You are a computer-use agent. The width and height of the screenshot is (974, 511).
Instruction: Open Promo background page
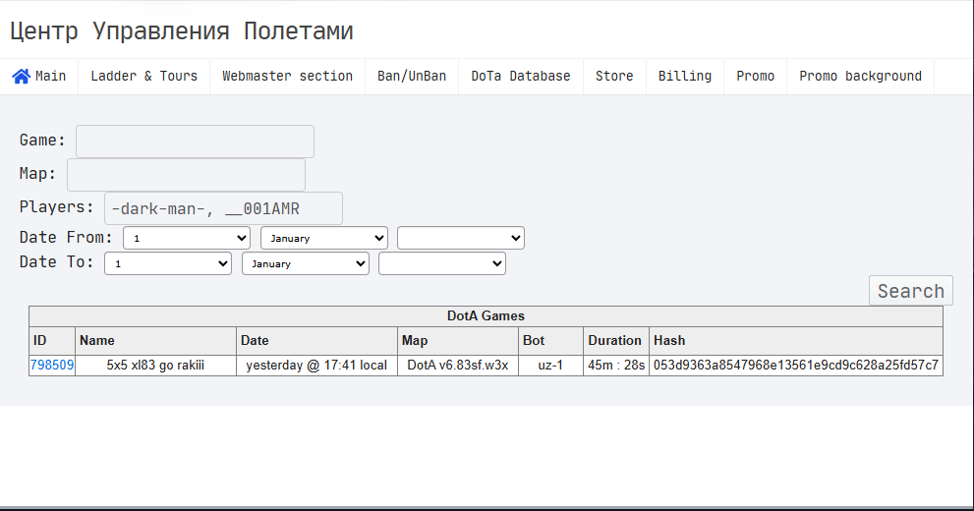point(860,77)
